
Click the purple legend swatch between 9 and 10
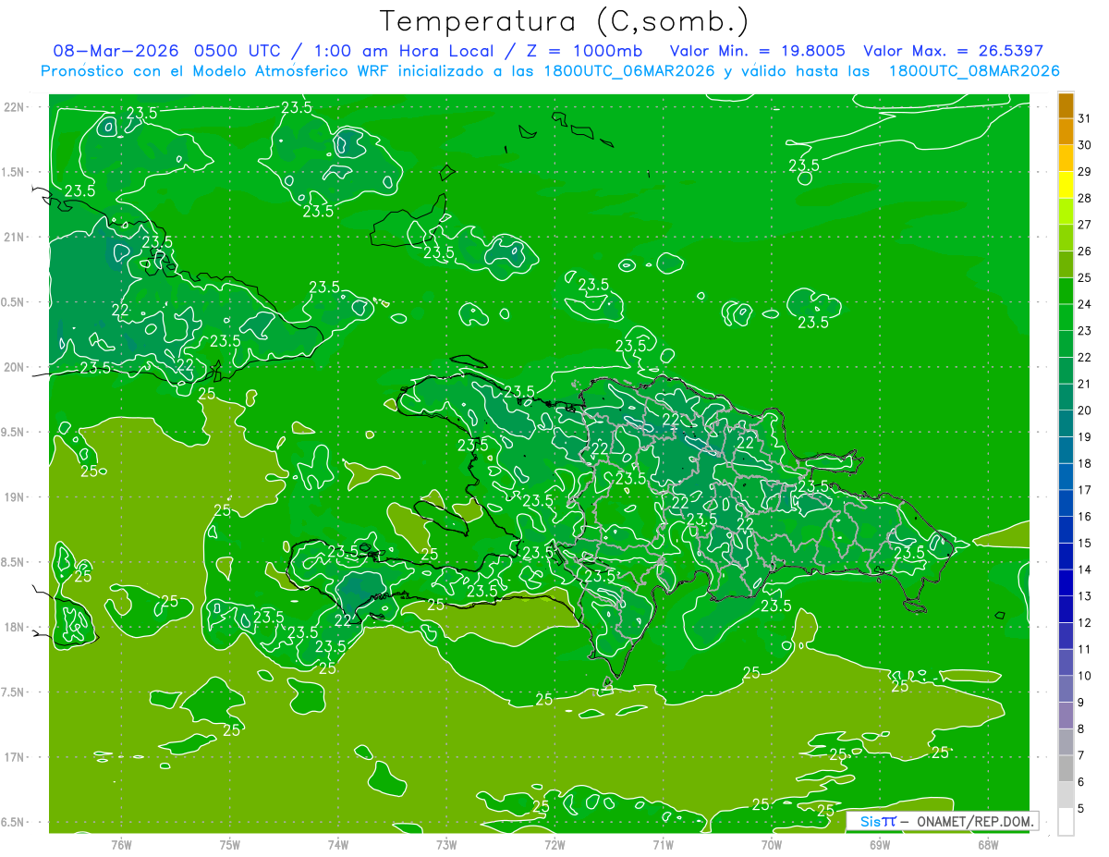[1066, 689]
